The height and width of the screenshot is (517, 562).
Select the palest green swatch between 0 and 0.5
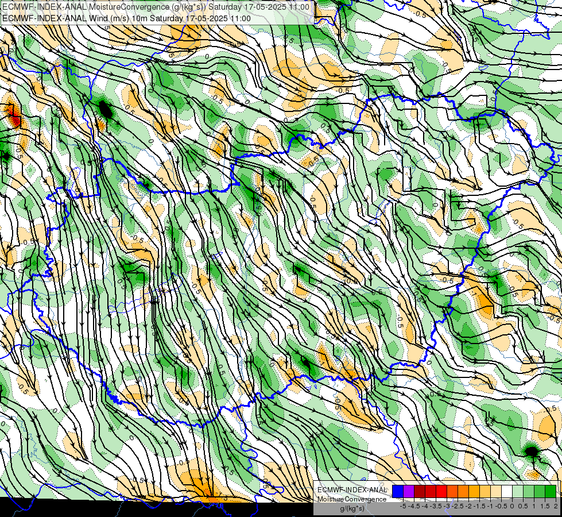(x=518, y=491)
